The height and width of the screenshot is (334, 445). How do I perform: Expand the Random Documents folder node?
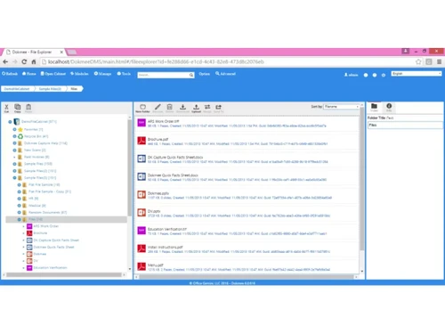20,212
